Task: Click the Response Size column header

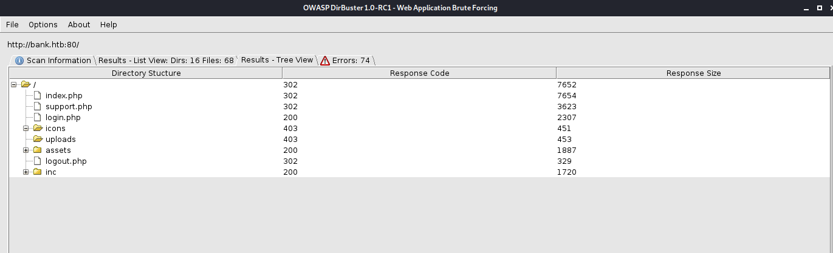Action: (x=693, y=73)
